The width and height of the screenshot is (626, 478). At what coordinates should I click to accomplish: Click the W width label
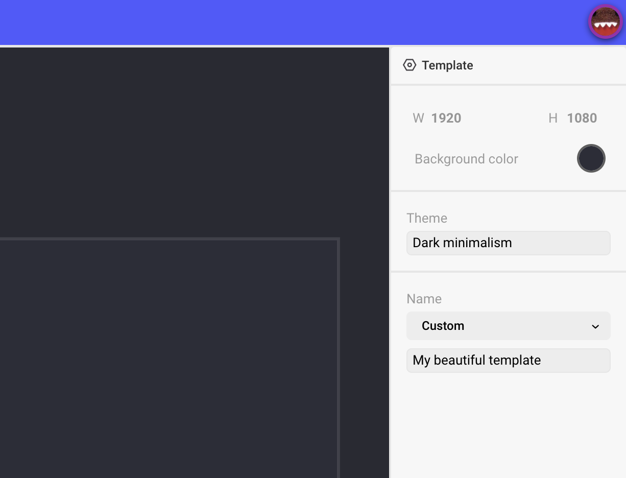coord(418,118)
